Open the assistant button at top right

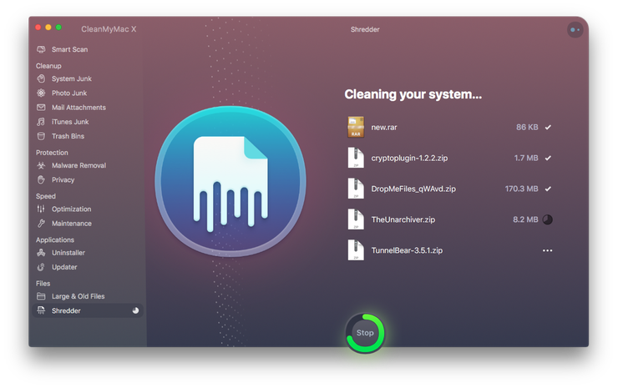(x=575, y=29)
